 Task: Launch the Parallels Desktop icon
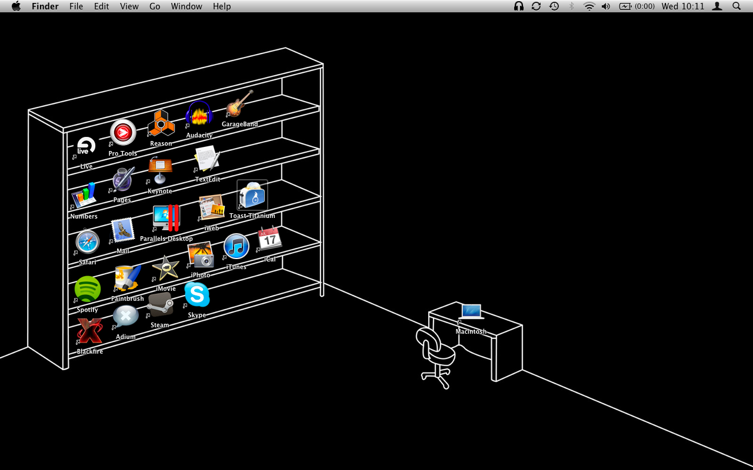point(166,218)
